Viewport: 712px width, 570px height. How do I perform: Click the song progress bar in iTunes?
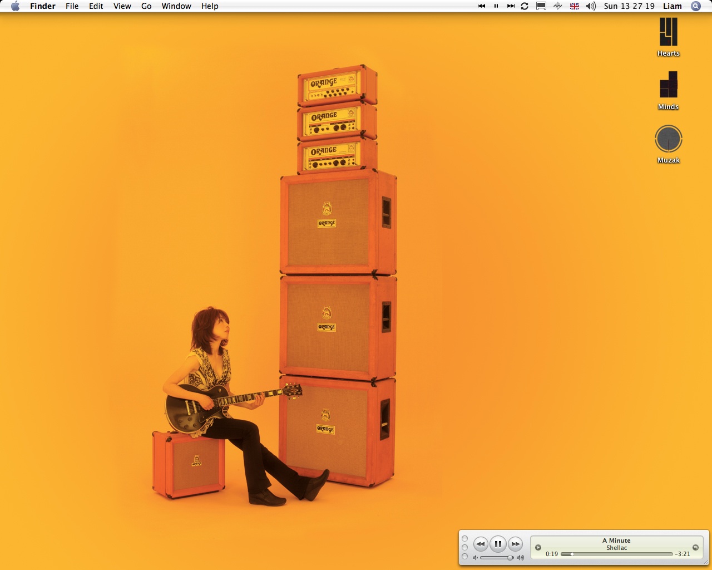(616, 554)
